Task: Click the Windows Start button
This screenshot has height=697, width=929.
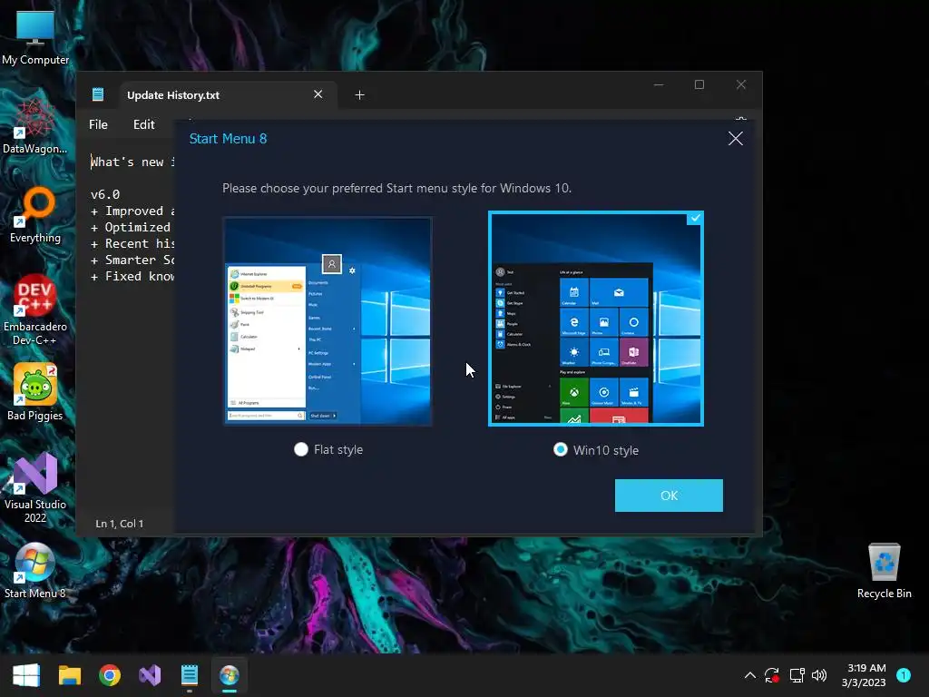Action: point(26,675)
